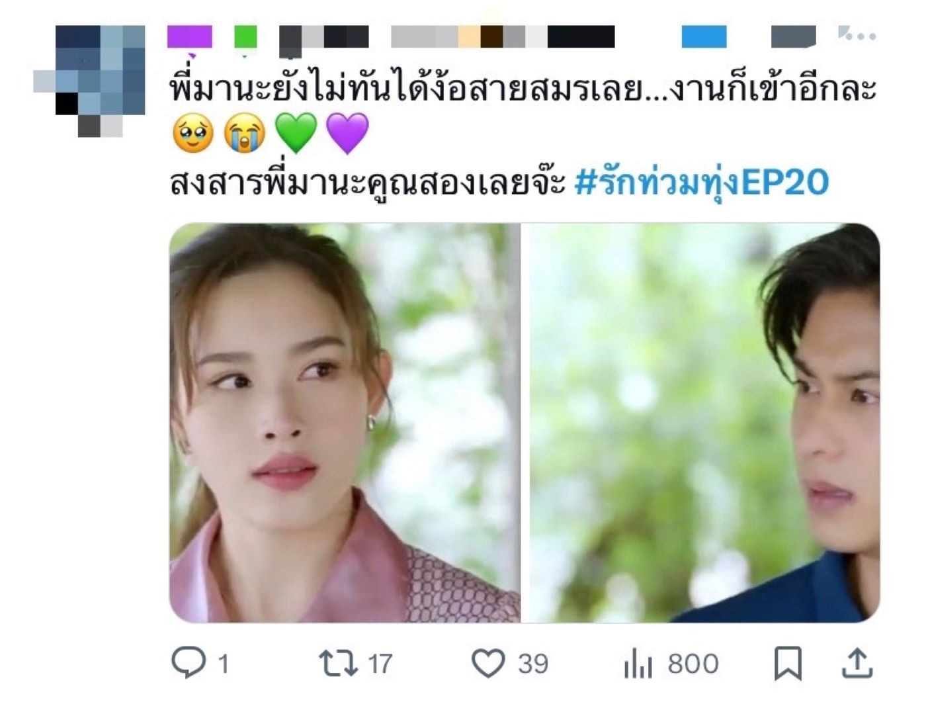The image size is (926, 708).
Task: Open hashtag #รักท่วมทุ่งEP20 link
Action: coord(701,183)
